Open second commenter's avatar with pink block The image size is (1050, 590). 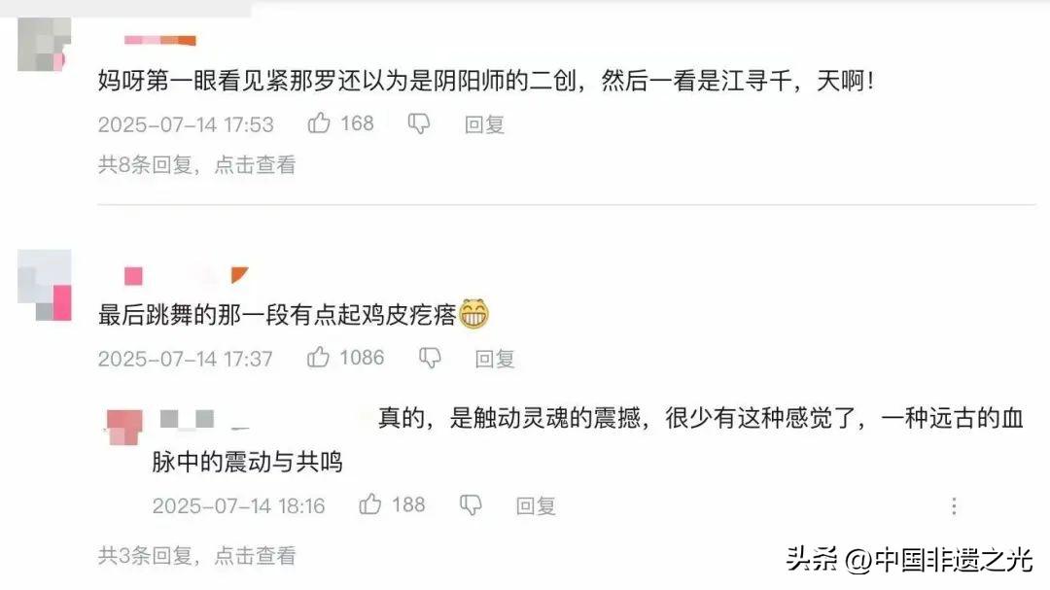44,286
